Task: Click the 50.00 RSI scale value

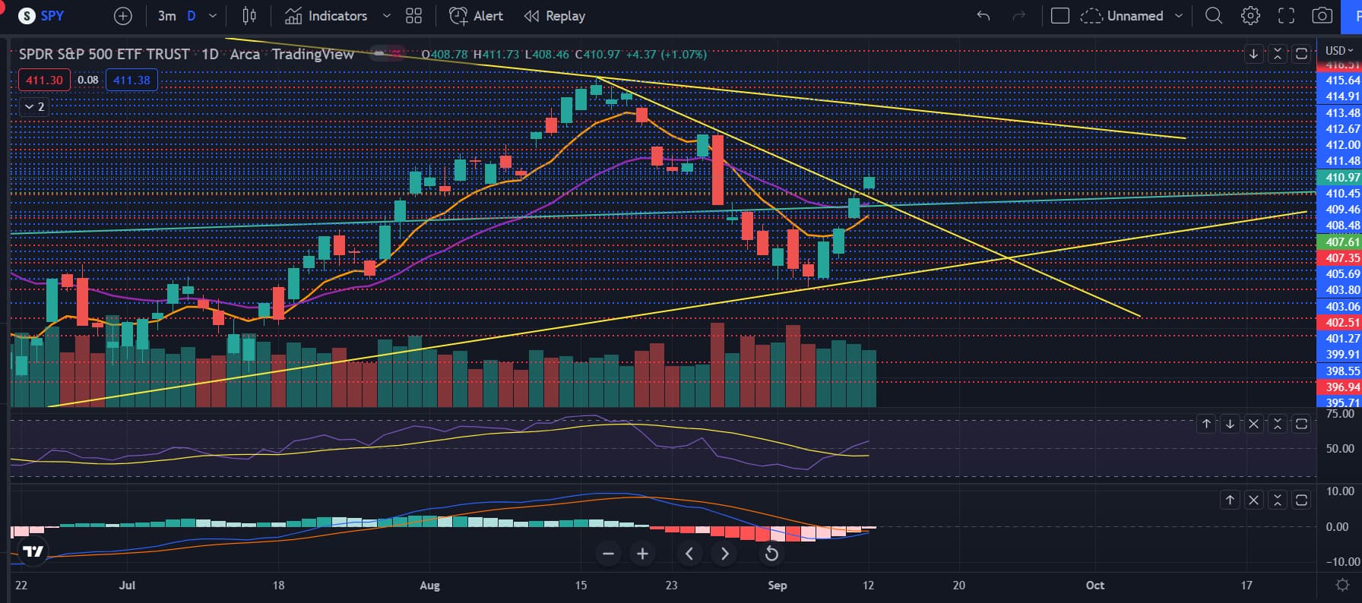Action: click(1339, 448)
